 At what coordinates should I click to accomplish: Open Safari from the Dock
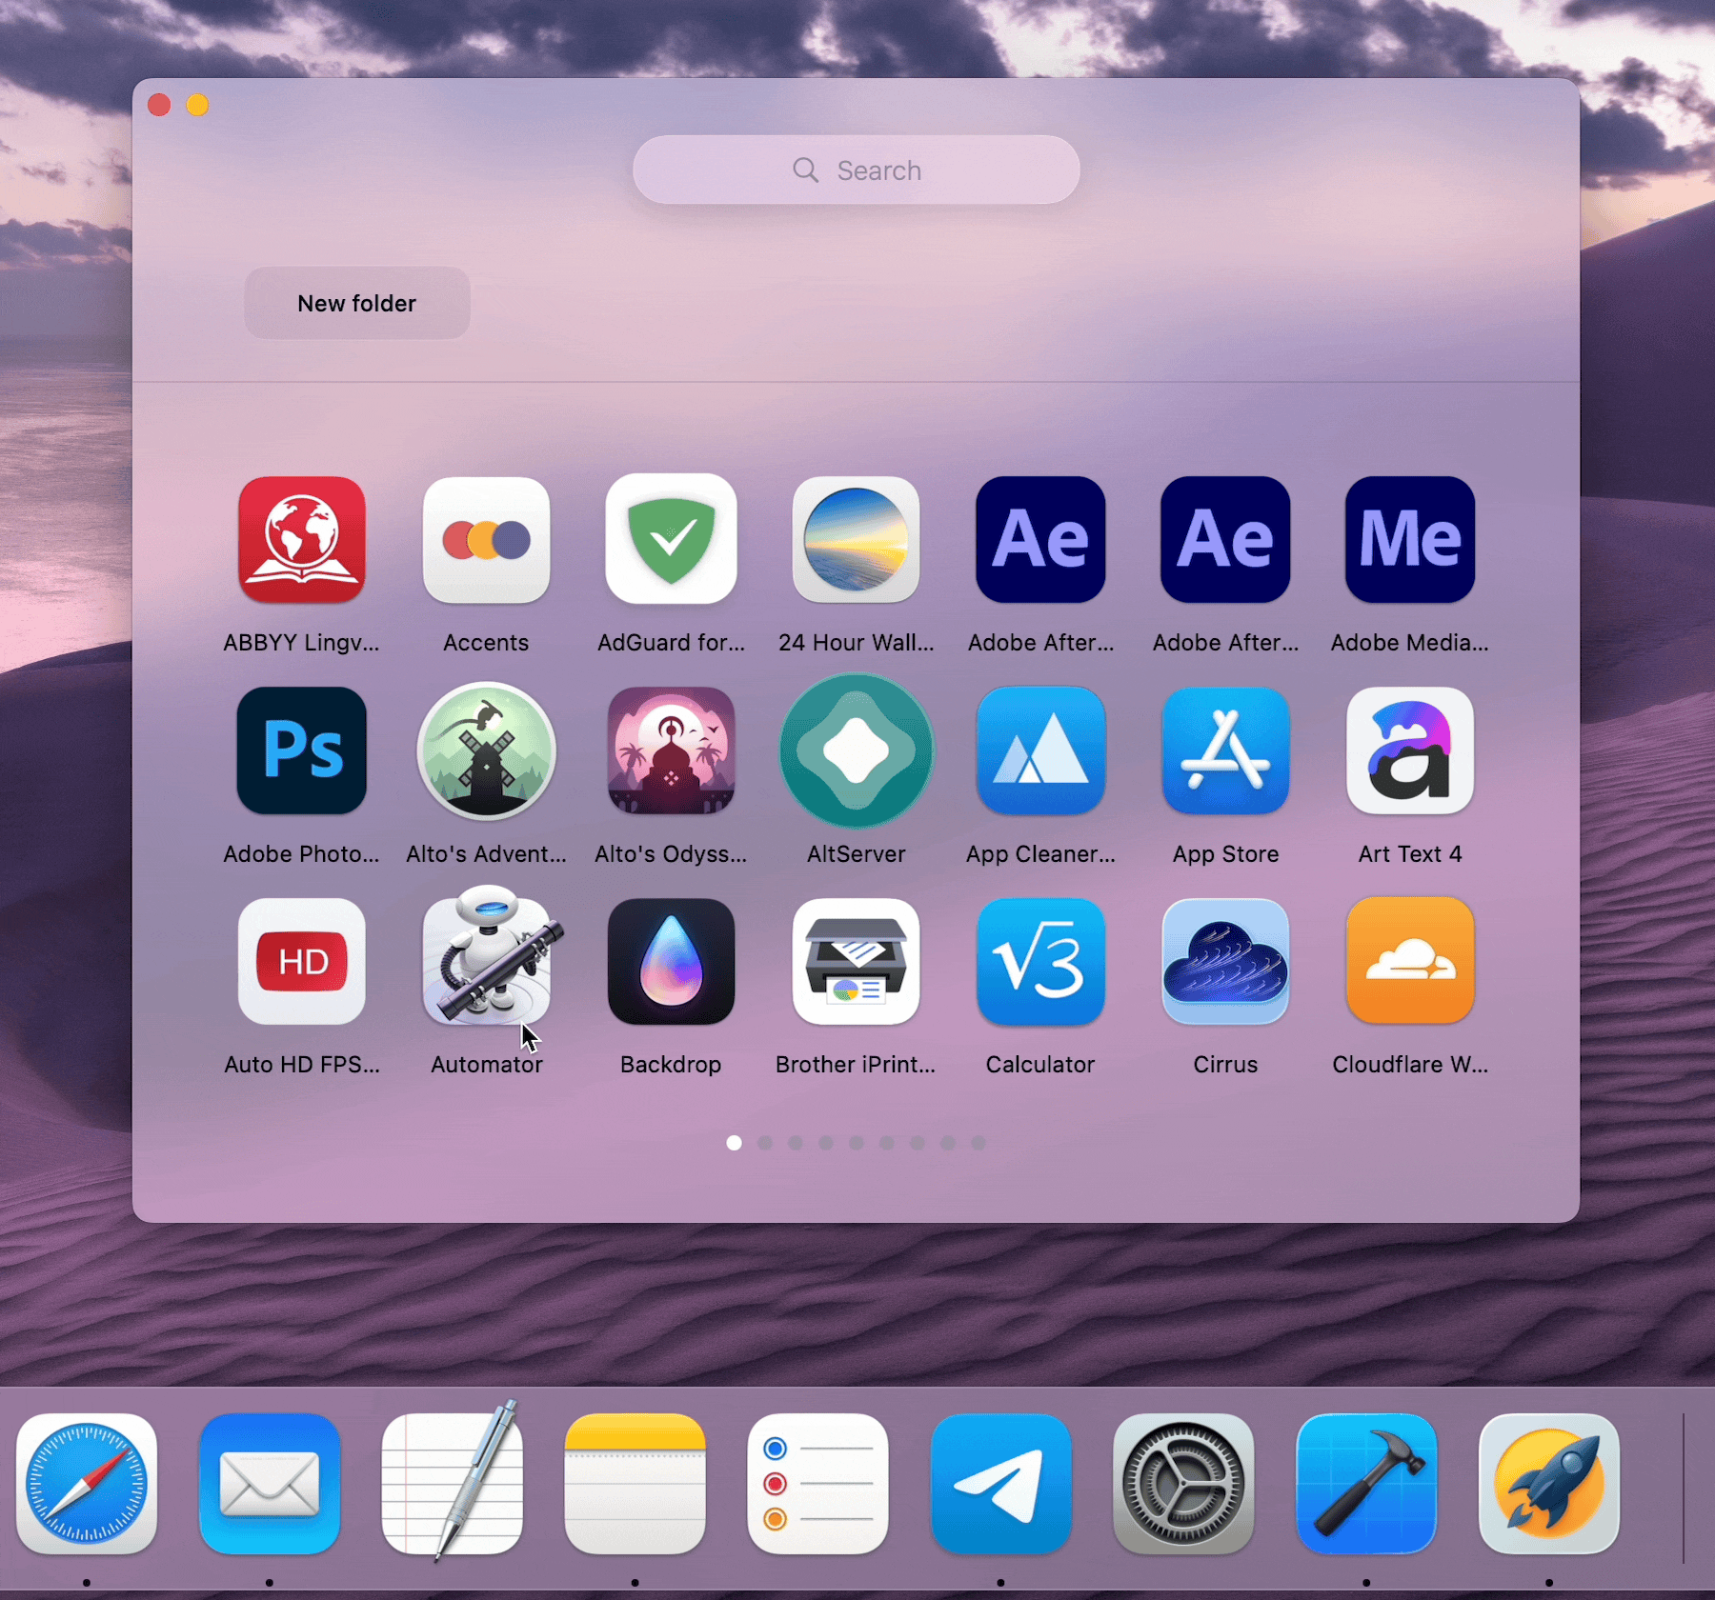coord(86,1485)
